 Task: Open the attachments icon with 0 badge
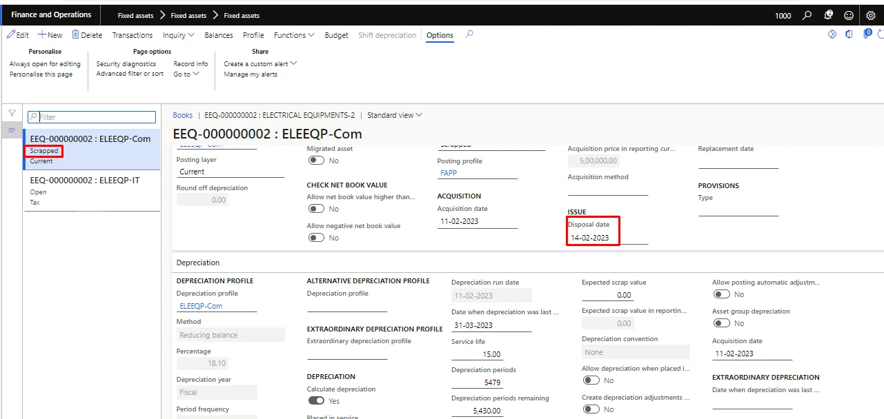pos(867,34)
